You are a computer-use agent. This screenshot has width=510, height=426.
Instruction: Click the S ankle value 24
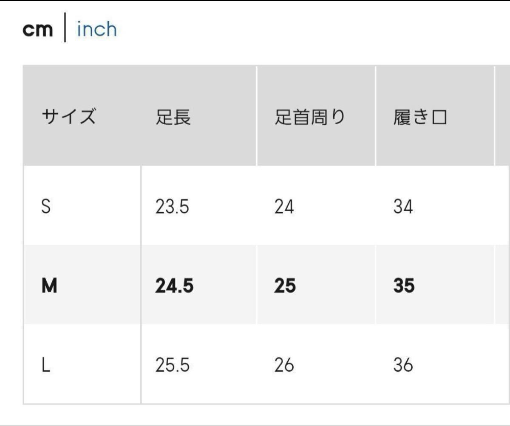click(x=284, y=207)
